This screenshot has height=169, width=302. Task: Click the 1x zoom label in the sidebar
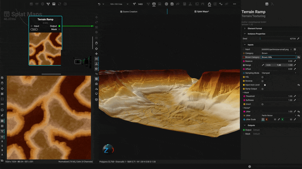[x=96, y=74]
